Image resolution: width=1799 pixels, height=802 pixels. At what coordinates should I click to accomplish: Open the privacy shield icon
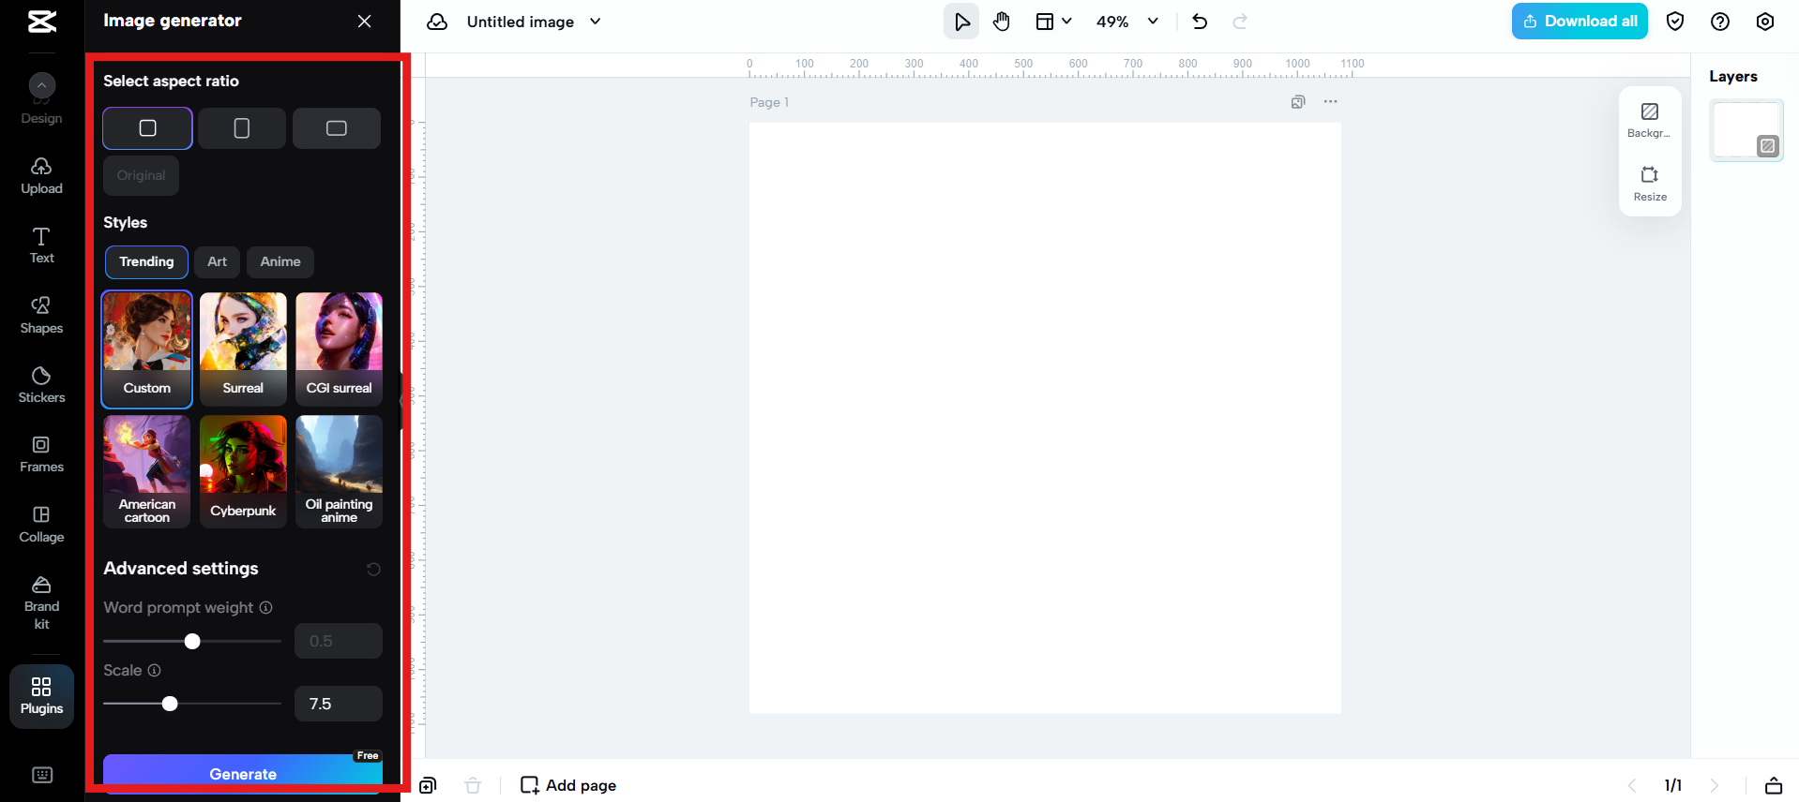tap(1675, 22)
